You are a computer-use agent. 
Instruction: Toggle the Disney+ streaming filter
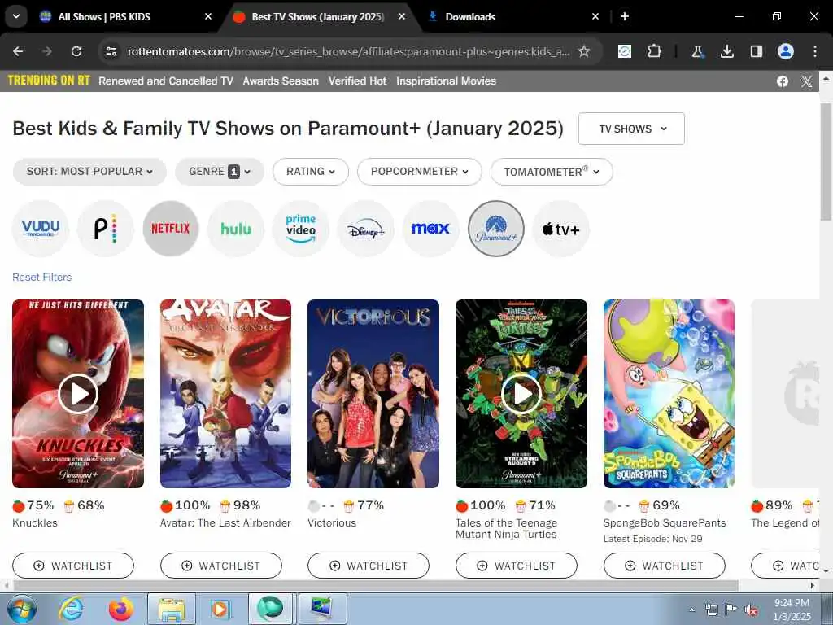[365, 229]
